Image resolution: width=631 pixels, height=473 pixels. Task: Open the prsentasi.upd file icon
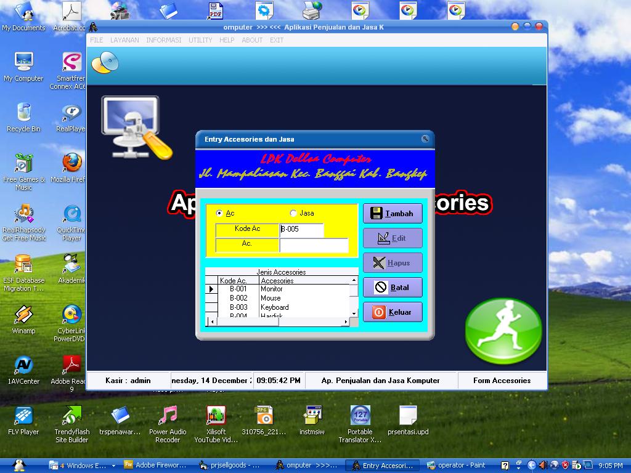pos(408,421)
